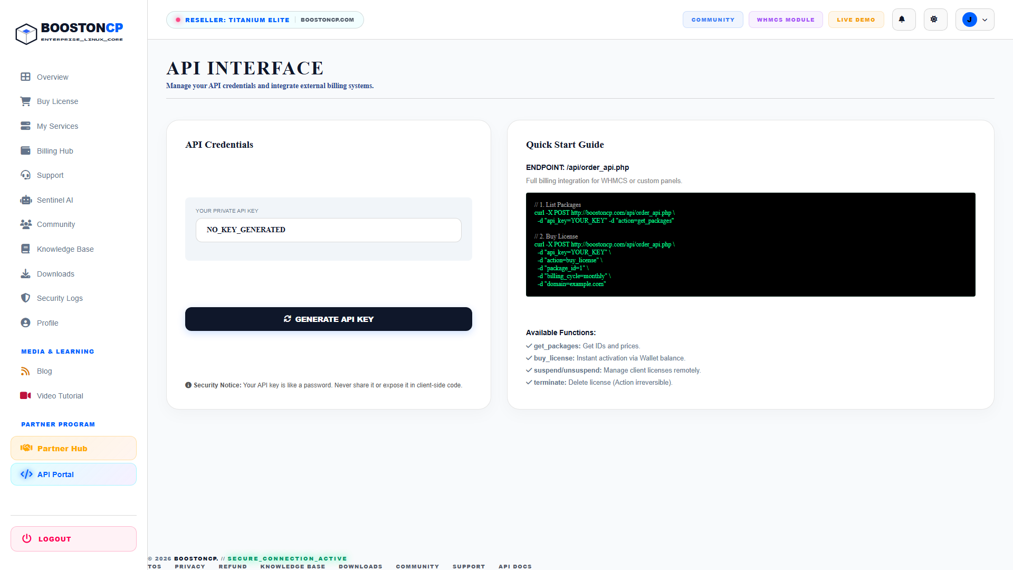This screenshot has height=570, width=1013.
Task: Open the API Portal sidebar entry
Action: click(73, 474)
